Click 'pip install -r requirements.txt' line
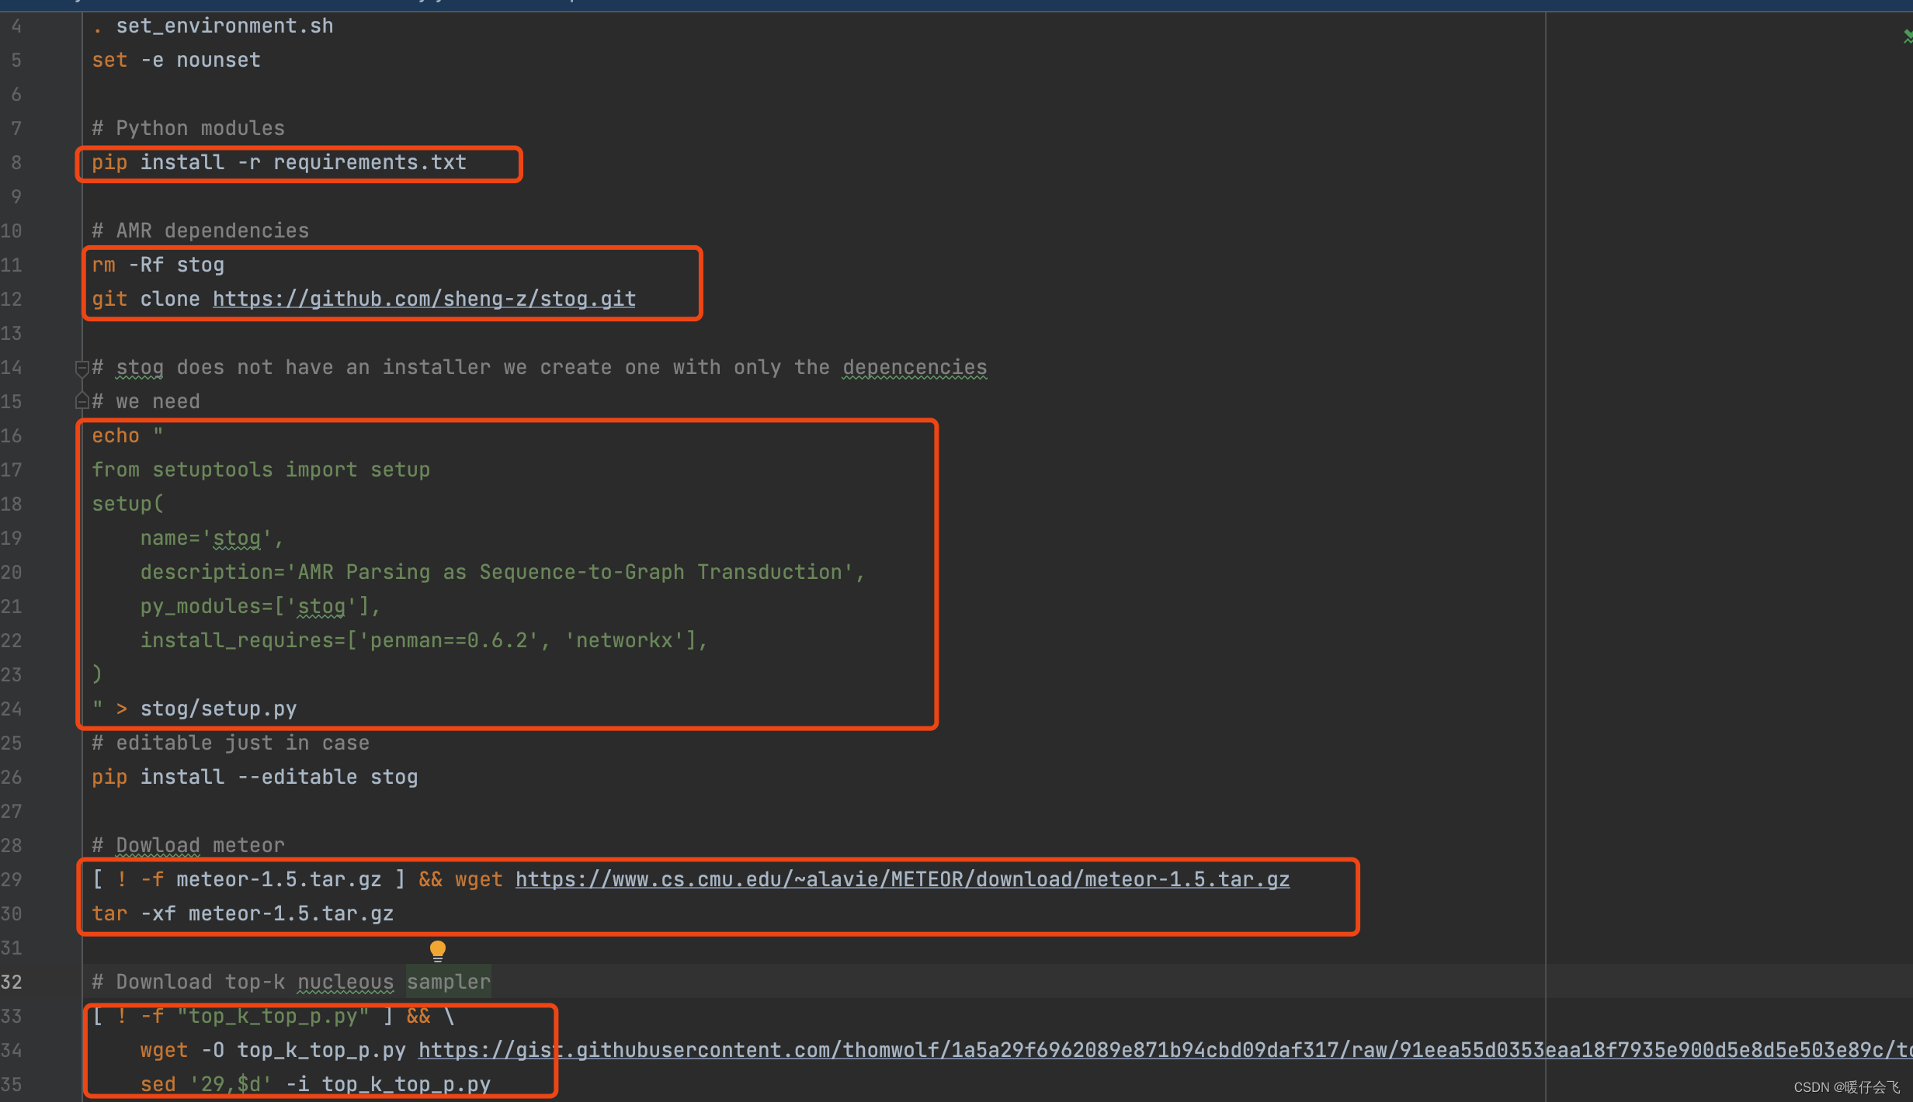The height and width of the screenshot is (1102, 1913). (x=279, y=162)
